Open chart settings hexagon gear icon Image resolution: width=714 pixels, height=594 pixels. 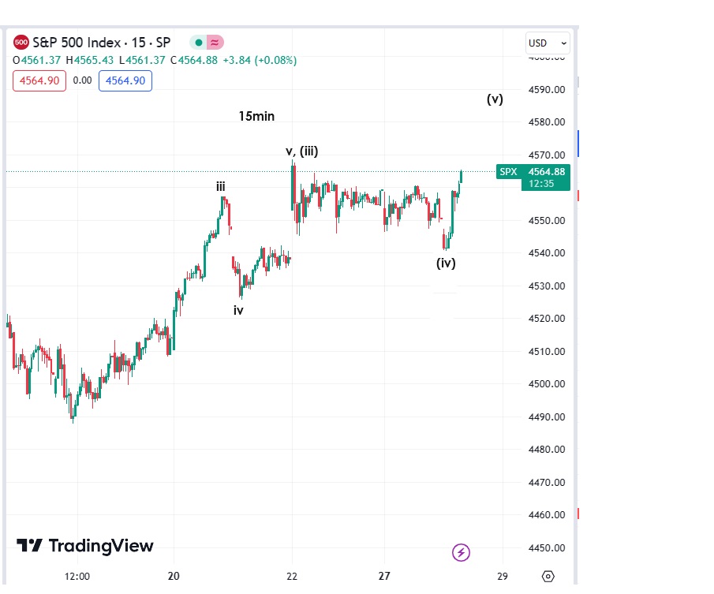(x=549, y=577)
